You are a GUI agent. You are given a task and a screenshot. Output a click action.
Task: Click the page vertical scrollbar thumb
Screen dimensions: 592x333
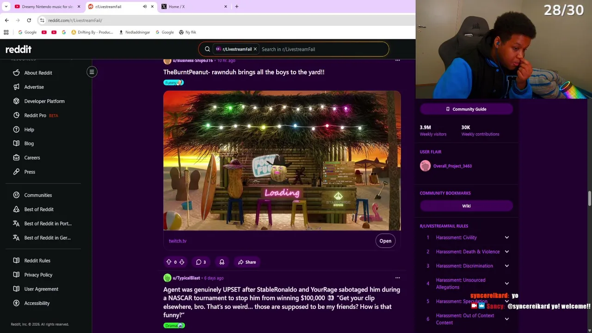pos(589,199)
